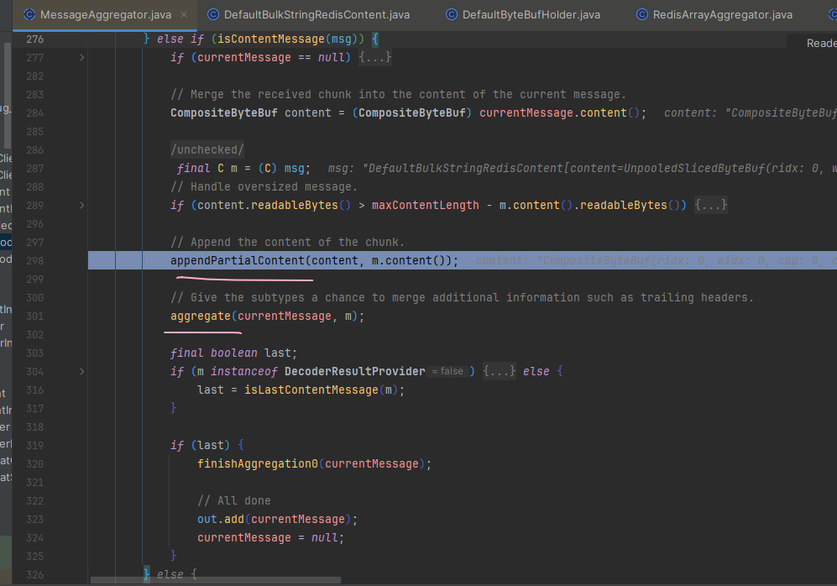
Task: Click the Reader mode label
Action: (821, 43)
